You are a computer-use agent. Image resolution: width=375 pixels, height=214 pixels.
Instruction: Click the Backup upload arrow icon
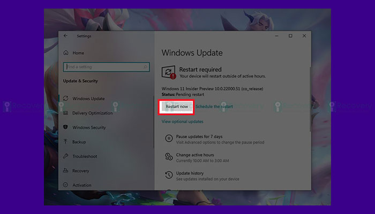coord(65,142)
